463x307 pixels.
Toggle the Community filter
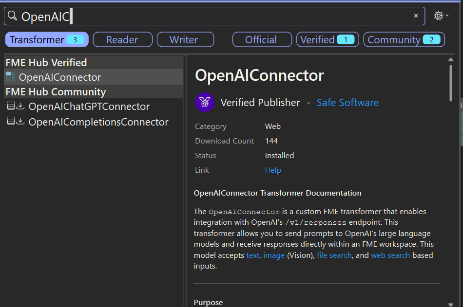coord(404,39)
